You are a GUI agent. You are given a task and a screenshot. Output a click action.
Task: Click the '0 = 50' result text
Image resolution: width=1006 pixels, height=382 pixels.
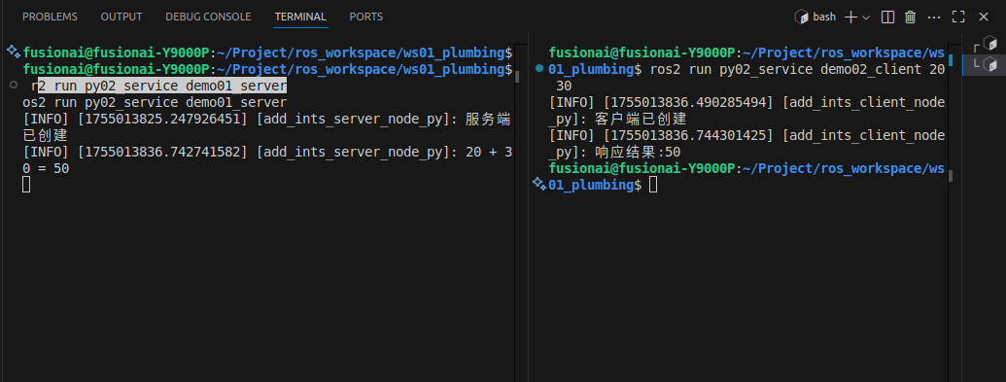(x=46, y=169)
